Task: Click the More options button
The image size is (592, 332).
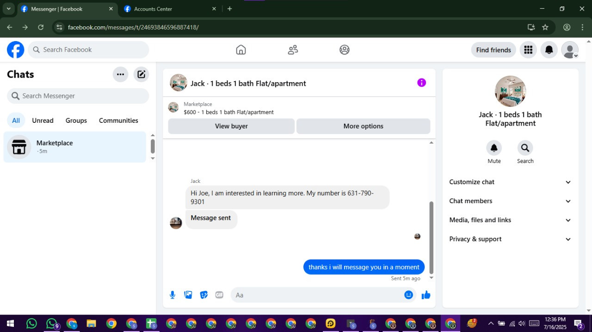Action: coord(363,126)
